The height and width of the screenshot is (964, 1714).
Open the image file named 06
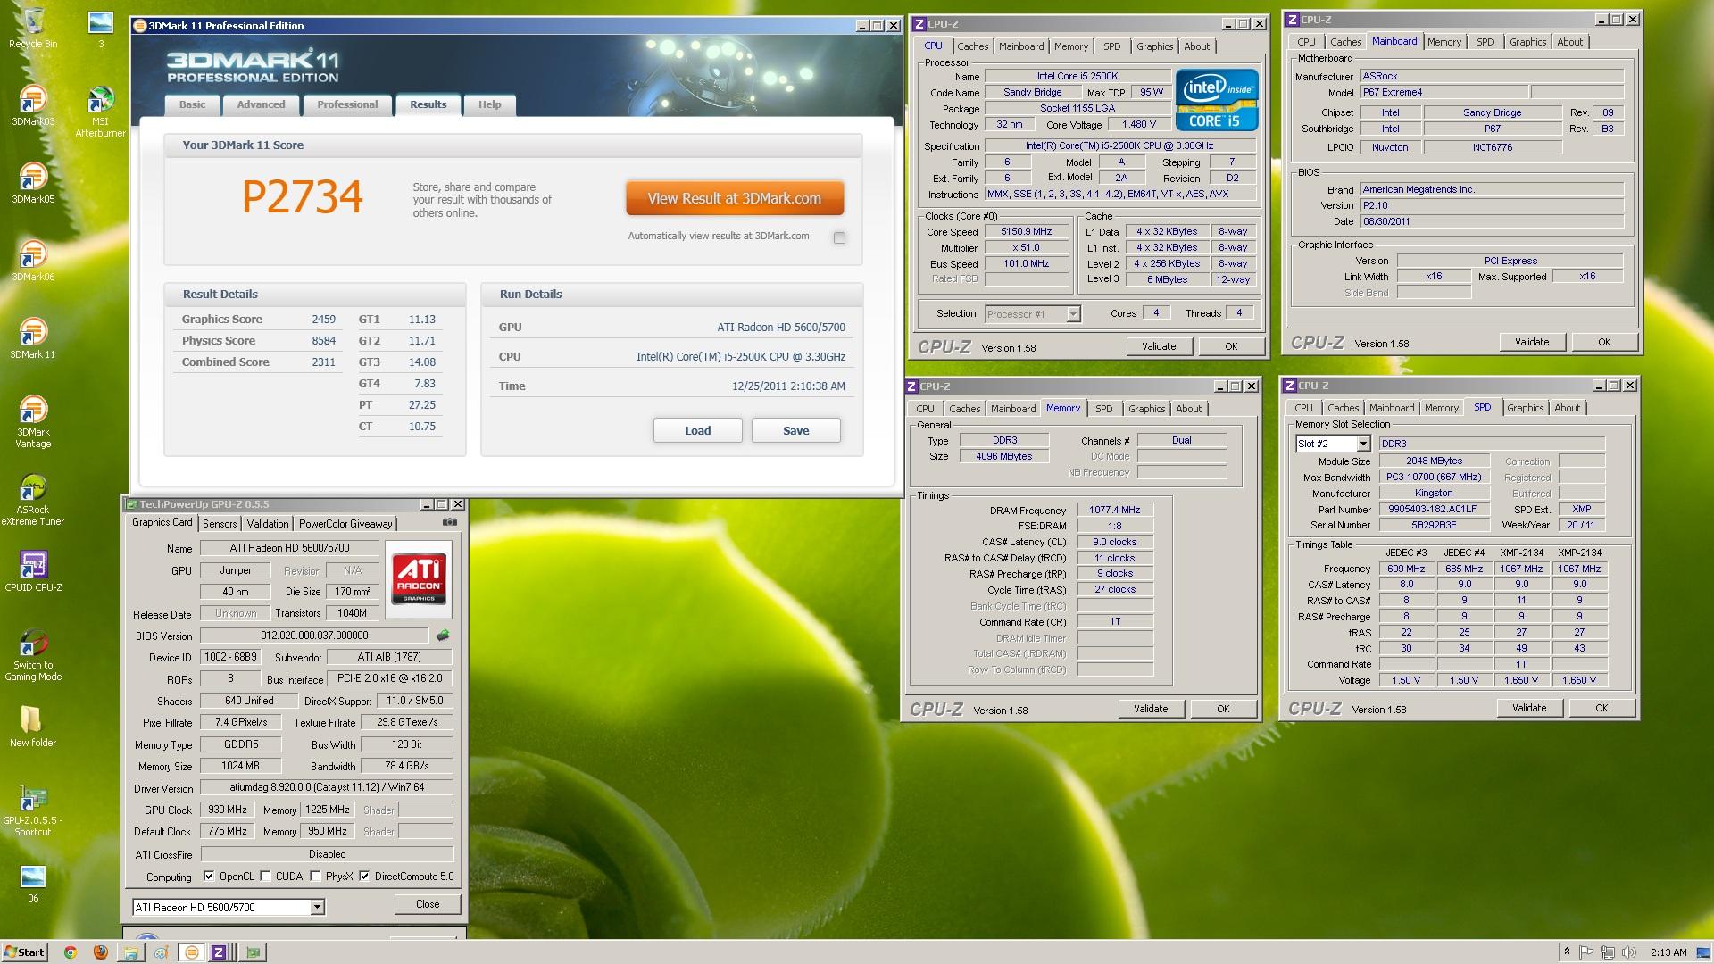pos(33,884)
